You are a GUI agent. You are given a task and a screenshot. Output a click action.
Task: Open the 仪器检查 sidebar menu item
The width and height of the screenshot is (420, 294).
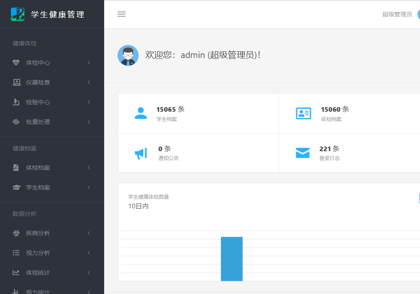click(38, 82)
